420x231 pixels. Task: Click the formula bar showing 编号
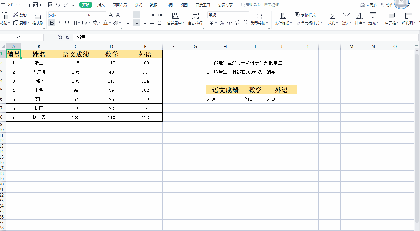(246, 37)
